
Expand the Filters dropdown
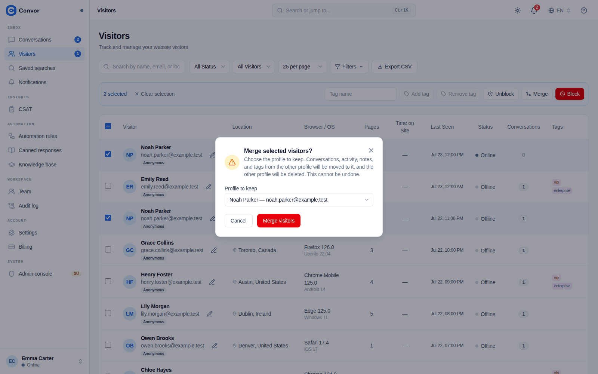click(x=349, y=67)
